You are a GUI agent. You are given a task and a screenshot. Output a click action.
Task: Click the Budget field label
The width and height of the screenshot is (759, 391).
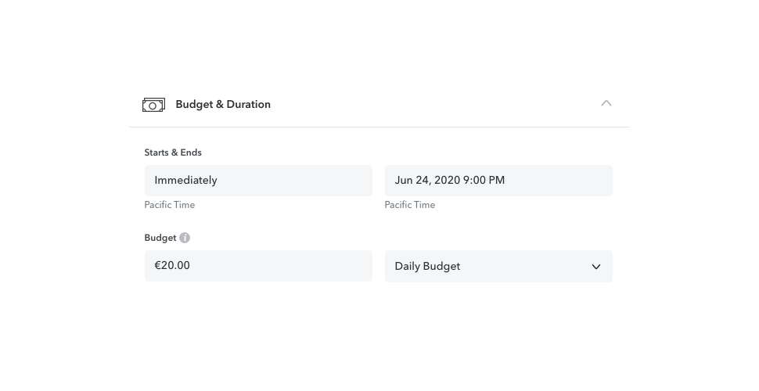(160, 238)
